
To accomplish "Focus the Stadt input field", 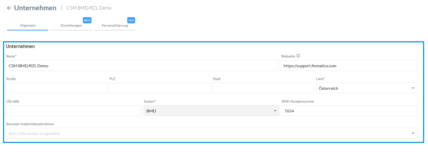I will pos(263,88).
